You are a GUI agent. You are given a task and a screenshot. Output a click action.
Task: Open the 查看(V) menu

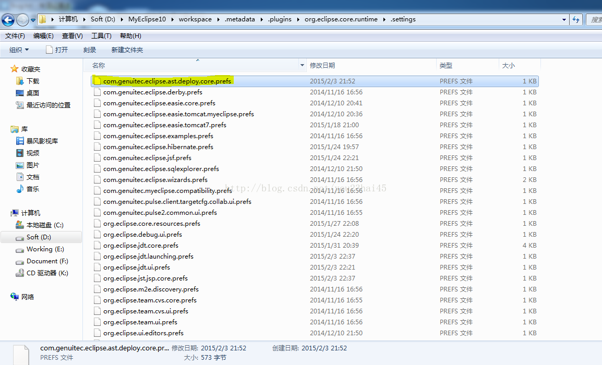[72, 35]
